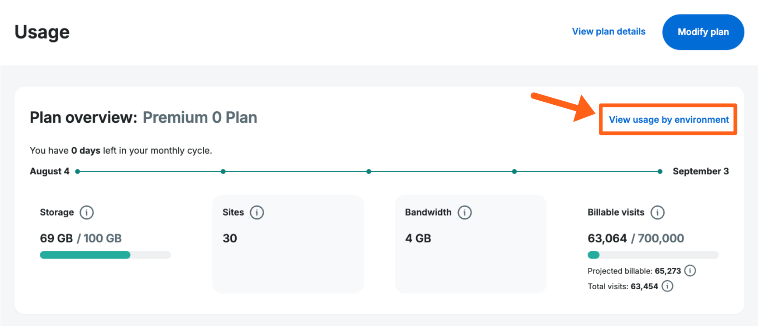Click the fourth dot on billing timeline
The height and width of the screenshot is (326, 758).
[514, 172]
